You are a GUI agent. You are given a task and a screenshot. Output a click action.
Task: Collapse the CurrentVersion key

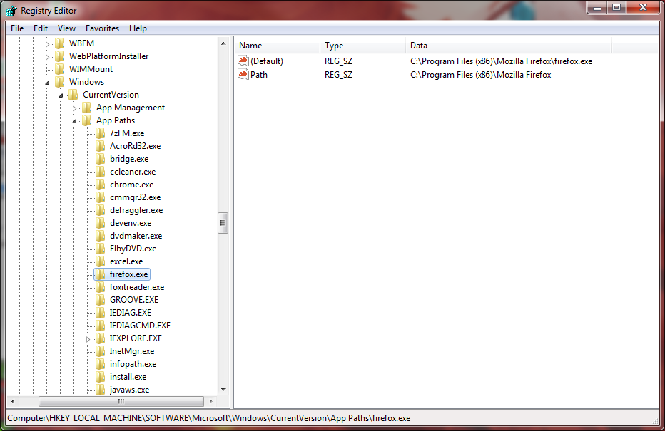61,95
